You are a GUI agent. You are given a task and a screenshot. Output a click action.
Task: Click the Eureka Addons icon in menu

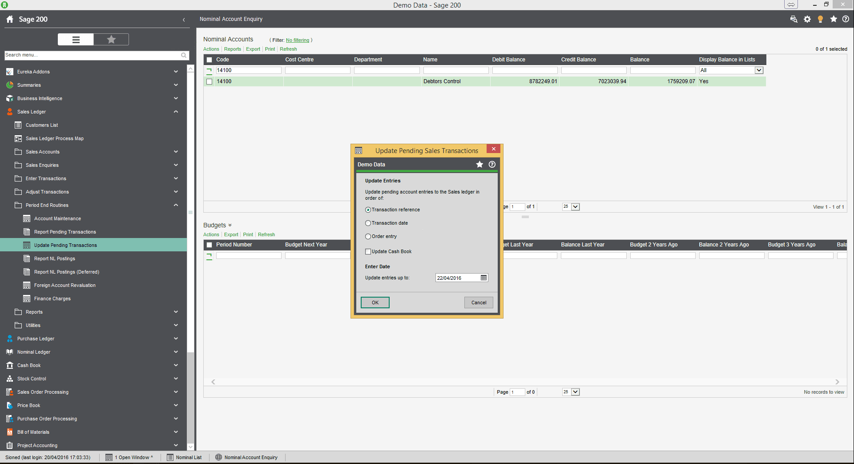(10, 72)
